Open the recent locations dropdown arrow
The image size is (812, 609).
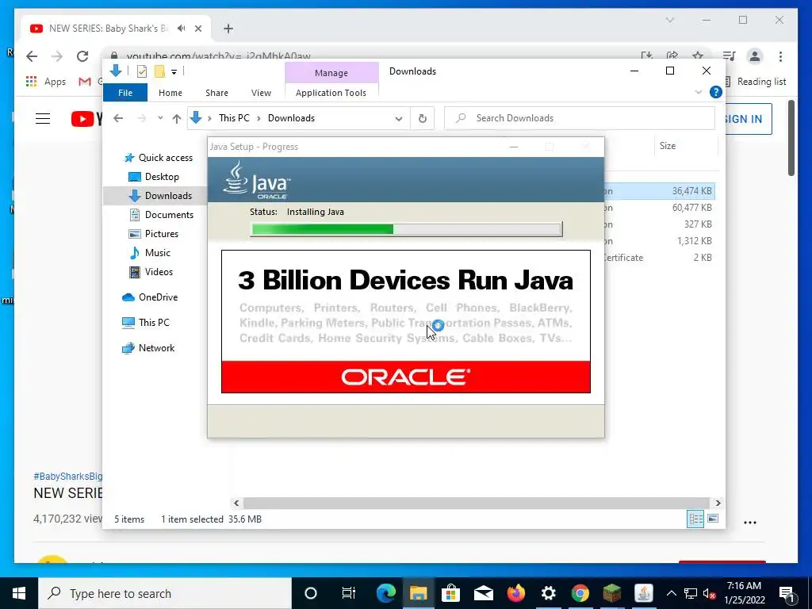[x=160, y=119]
